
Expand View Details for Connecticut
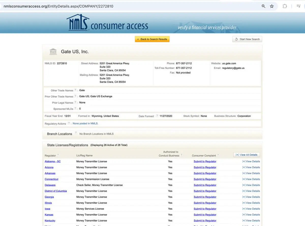251,179
